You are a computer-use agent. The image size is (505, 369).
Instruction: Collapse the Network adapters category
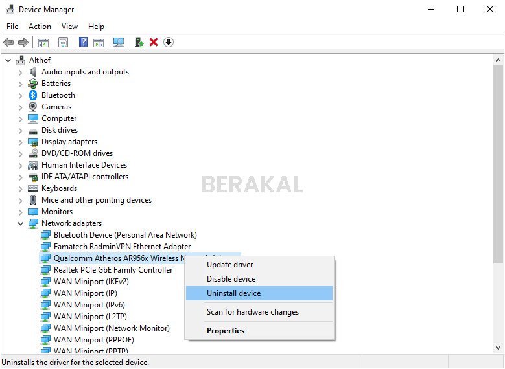(x=21, y=223)
